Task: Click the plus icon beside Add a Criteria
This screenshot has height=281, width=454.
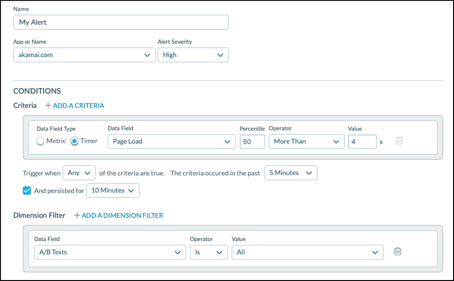Action: coord(48,106)
